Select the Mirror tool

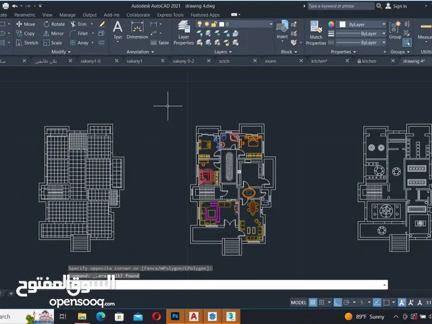pos(54,34)
